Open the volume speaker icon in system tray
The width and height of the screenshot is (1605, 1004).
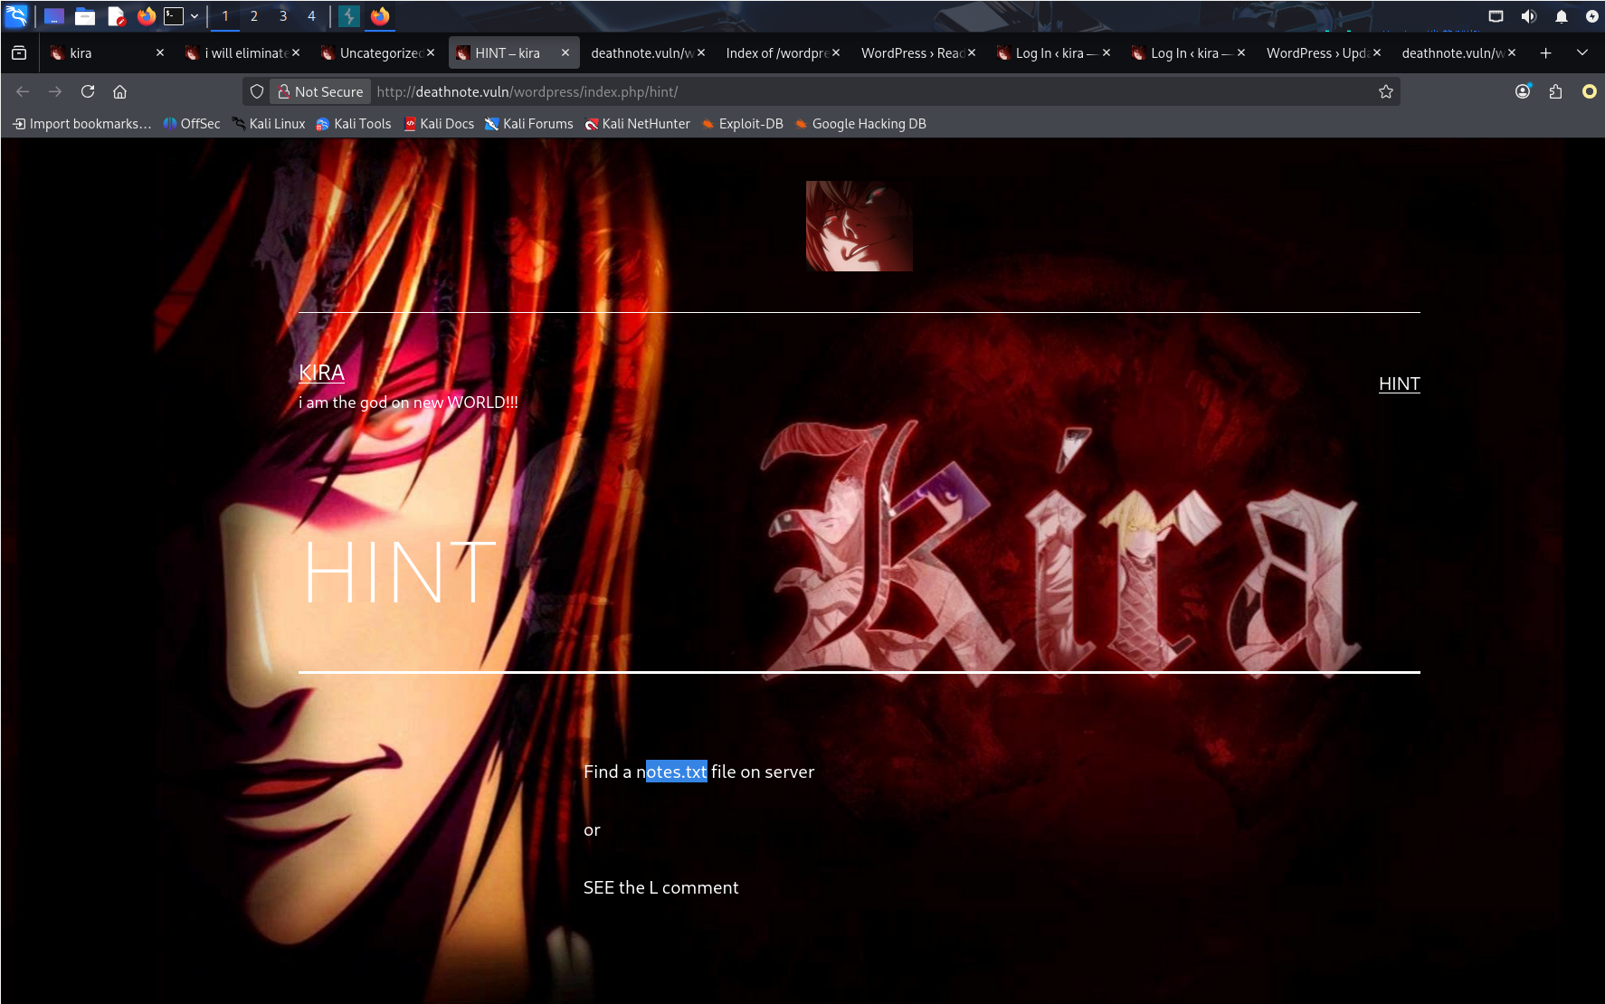click(x=1528, y=16)
